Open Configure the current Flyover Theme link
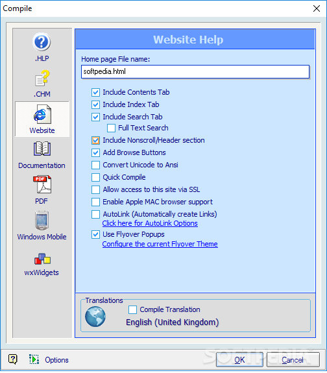 [160, 244]
